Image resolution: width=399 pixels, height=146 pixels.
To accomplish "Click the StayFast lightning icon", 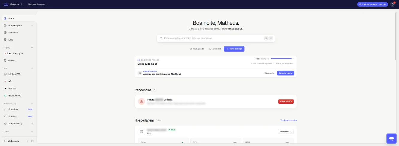I will pyautogui.click(x=5, y=117).
